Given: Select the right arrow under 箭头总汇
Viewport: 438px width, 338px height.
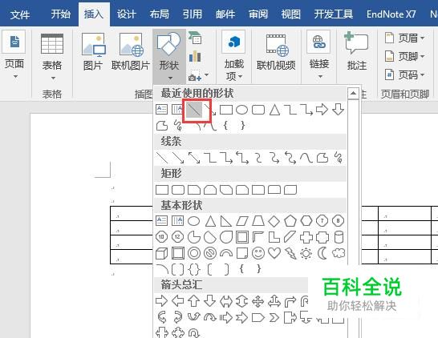Looking at the screenshot, I should tap(162, 301).
